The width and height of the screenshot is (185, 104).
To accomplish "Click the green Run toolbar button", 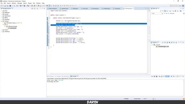I will pos(21,6).
